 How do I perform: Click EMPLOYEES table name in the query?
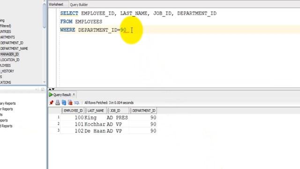pyautogui.click(x=89, y=22)
